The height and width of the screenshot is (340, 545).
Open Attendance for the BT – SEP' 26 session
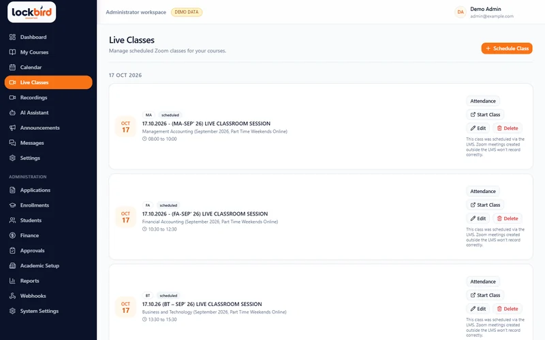click(483, 282)
